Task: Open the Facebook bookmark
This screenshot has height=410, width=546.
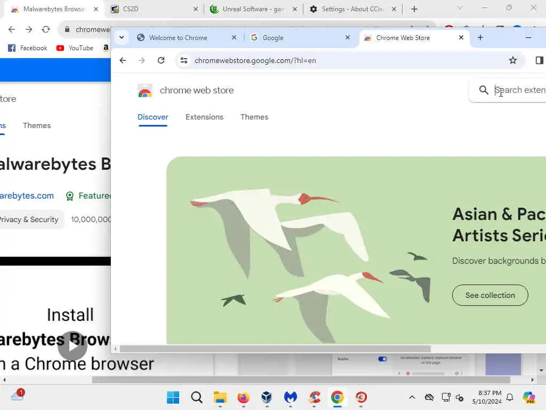Action: pyautogui.click(x=28, y=48)
